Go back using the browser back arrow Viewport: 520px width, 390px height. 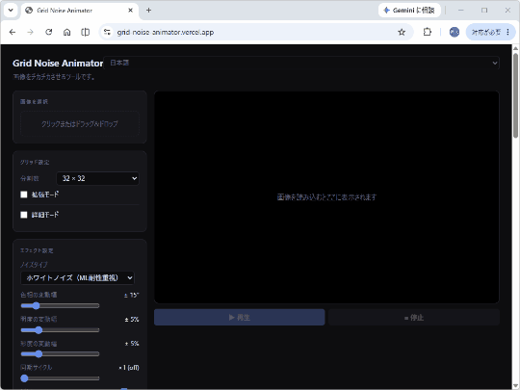(13, 32)
